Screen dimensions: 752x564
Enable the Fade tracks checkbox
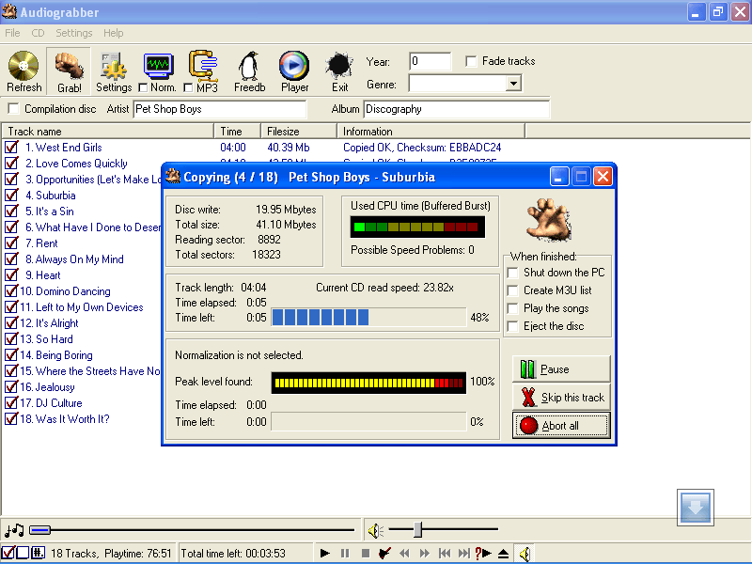point(471,62)
